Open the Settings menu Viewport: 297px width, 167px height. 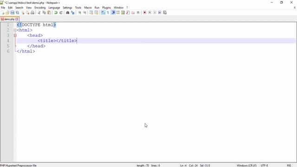(67, 7)
